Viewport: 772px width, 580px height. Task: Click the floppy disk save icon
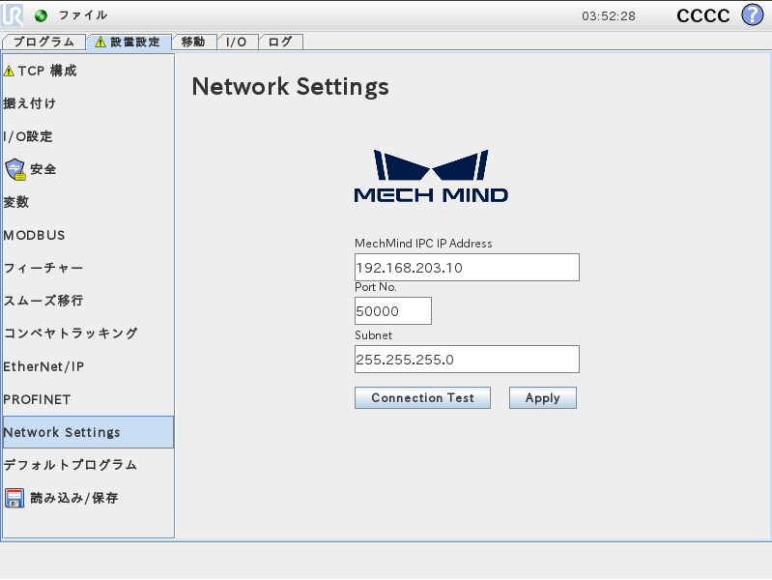(14, 498)
